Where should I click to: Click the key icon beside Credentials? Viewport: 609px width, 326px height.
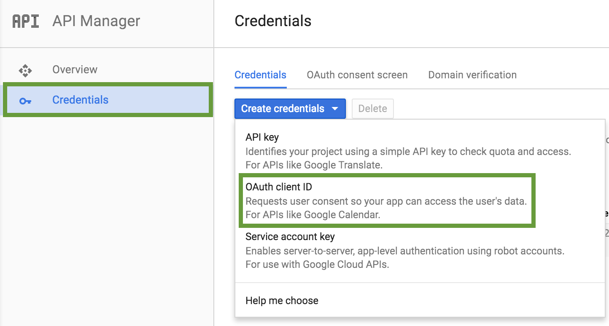point(25,101)
